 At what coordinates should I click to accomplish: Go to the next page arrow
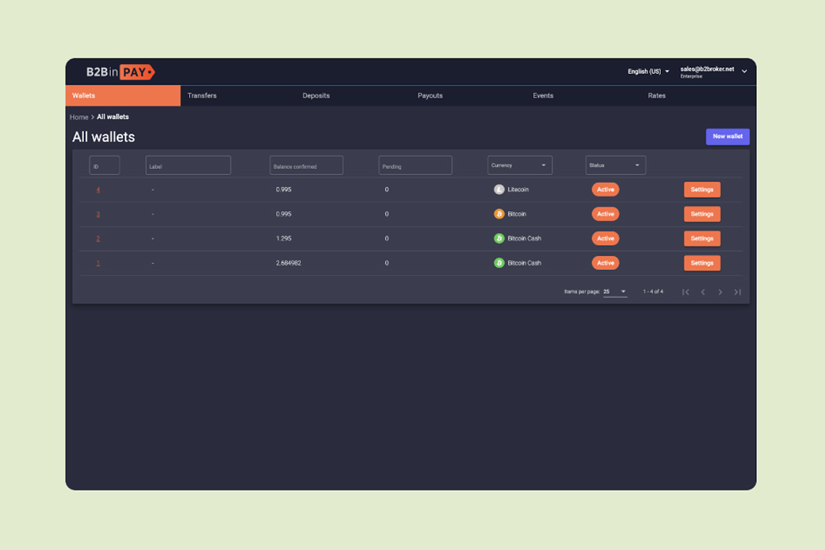pyautogui.click(x=720, y=292)
